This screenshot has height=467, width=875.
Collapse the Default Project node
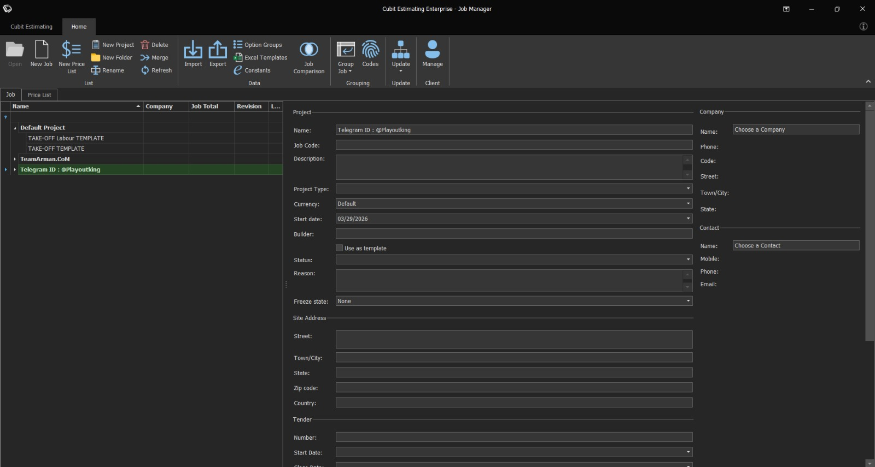[15, 128]
